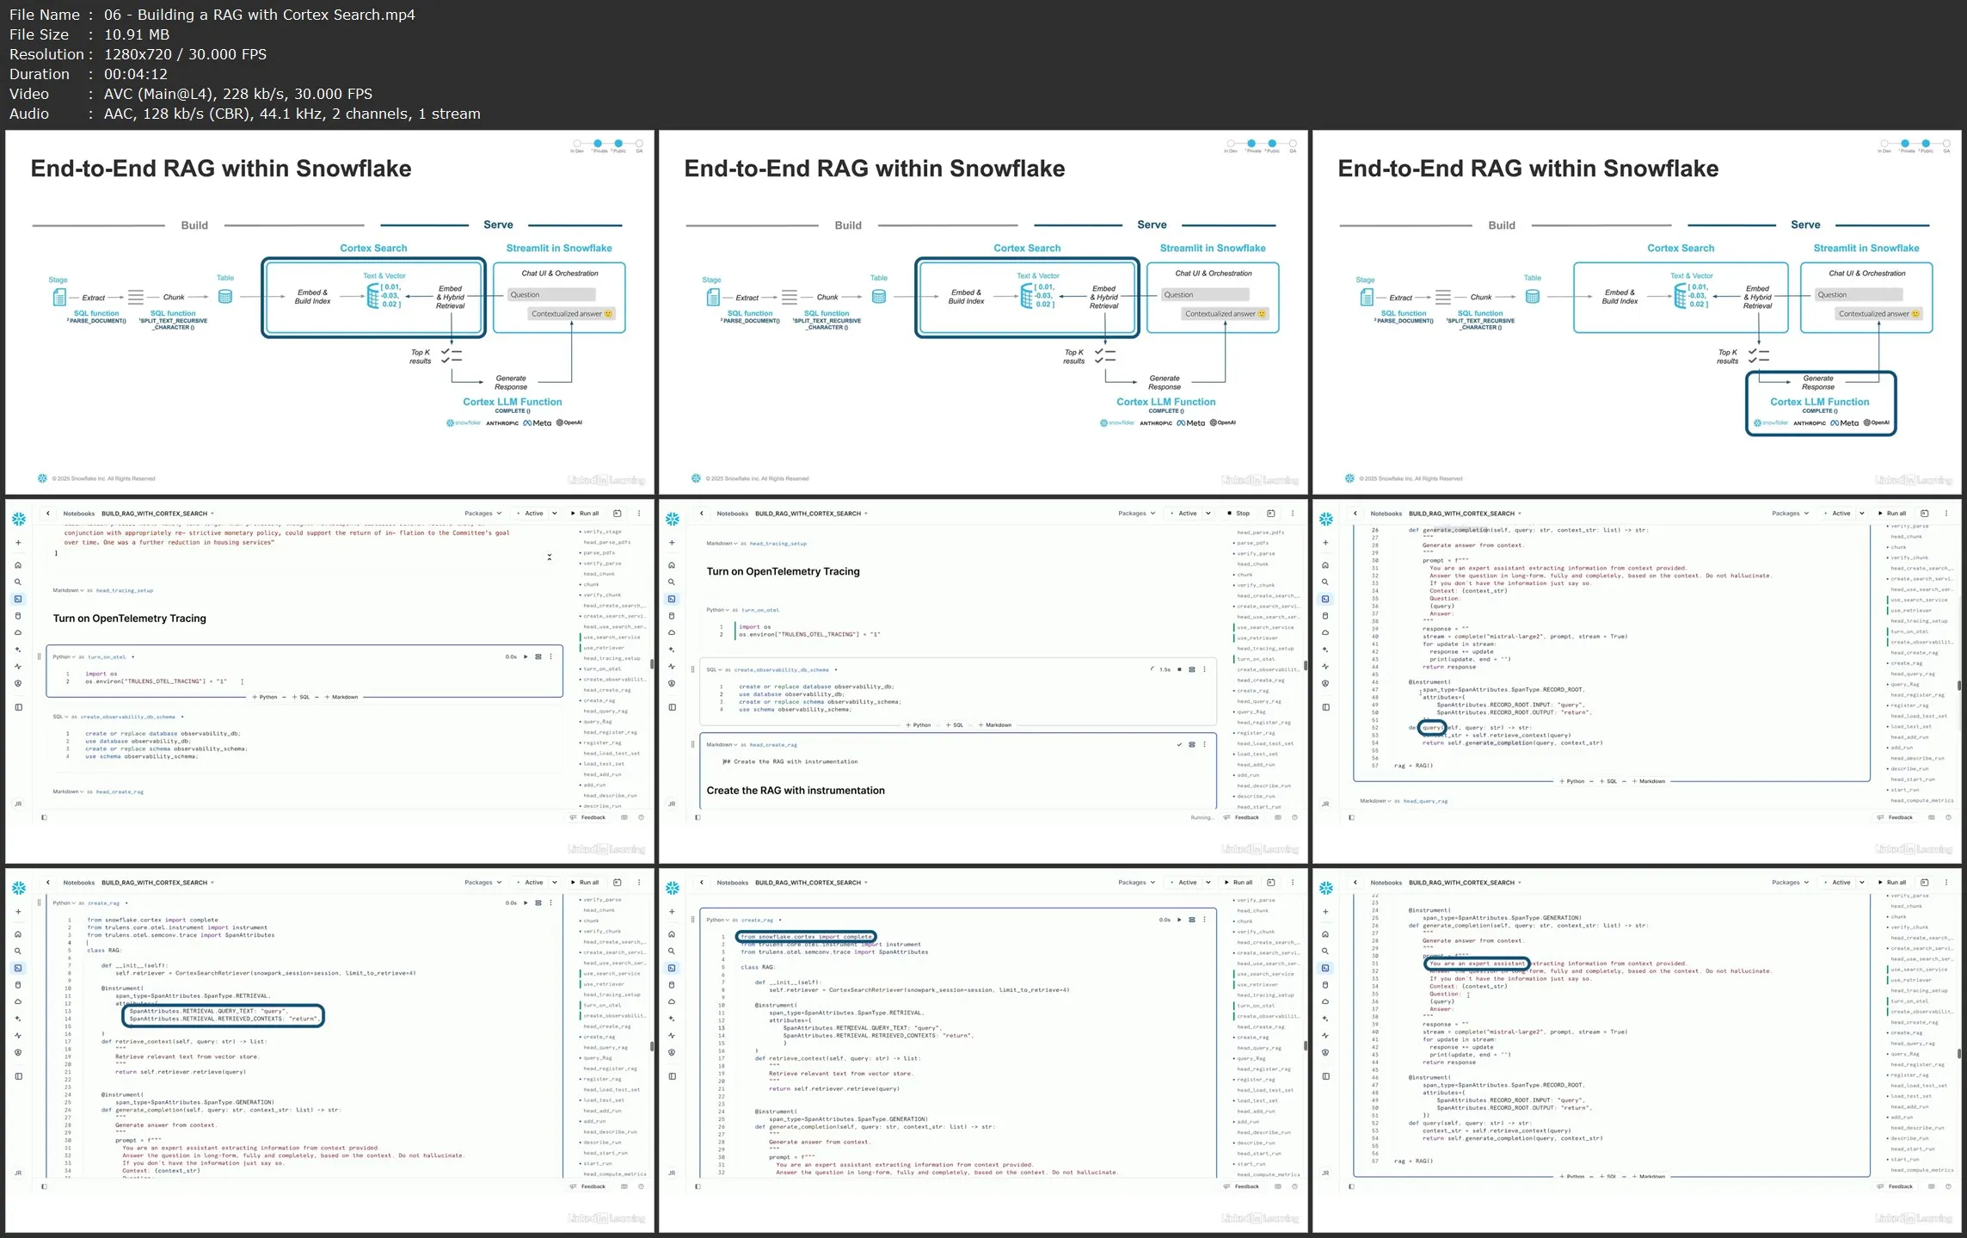Open the Packages dropdown beside the Stop button

(x=1136, y=514)
